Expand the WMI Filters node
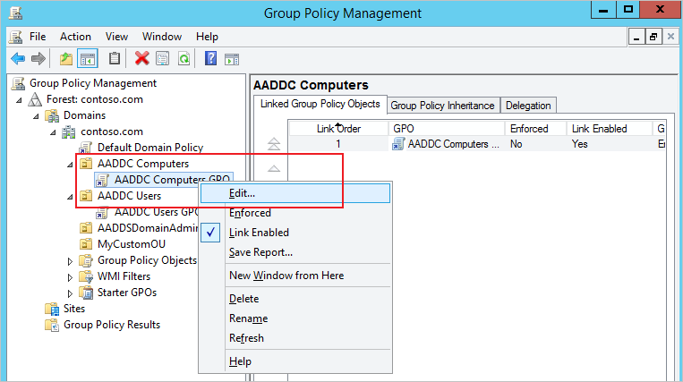This screenshot has height=382, width=683. (x=70, y=277)
